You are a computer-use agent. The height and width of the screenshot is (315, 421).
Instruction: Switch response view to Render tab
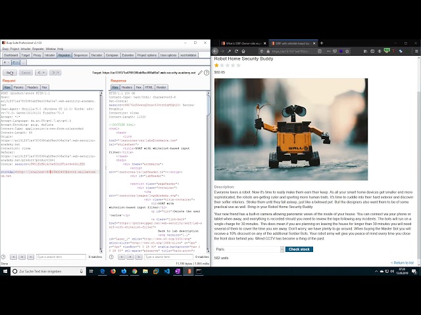click(161, 87)
